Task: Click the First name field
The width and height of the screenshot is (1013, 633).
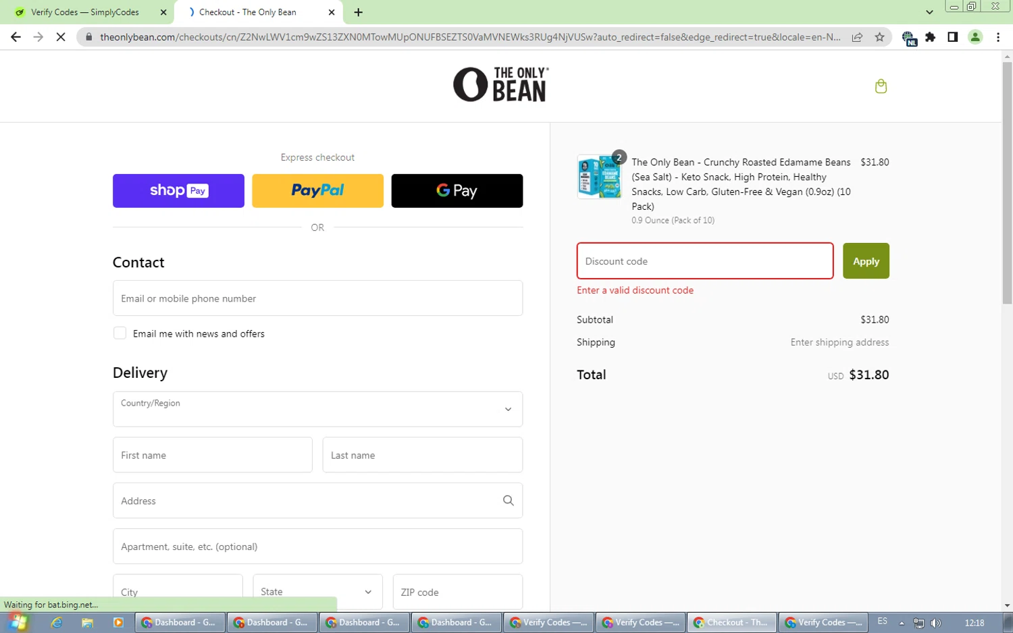Action: [213, 455]
